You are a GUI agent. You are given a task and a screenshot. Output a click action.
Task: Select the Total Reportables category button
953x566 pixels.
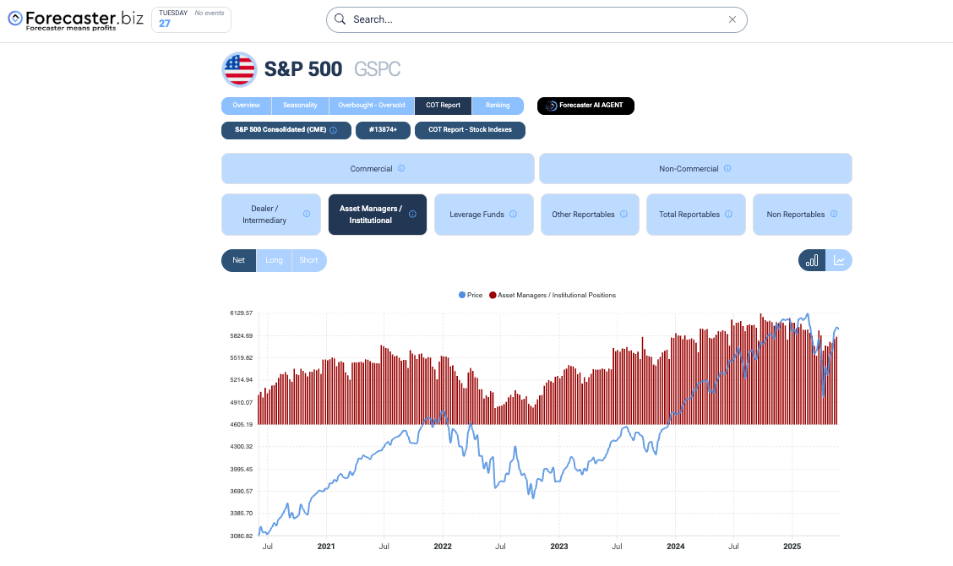[x=696, y=215]
